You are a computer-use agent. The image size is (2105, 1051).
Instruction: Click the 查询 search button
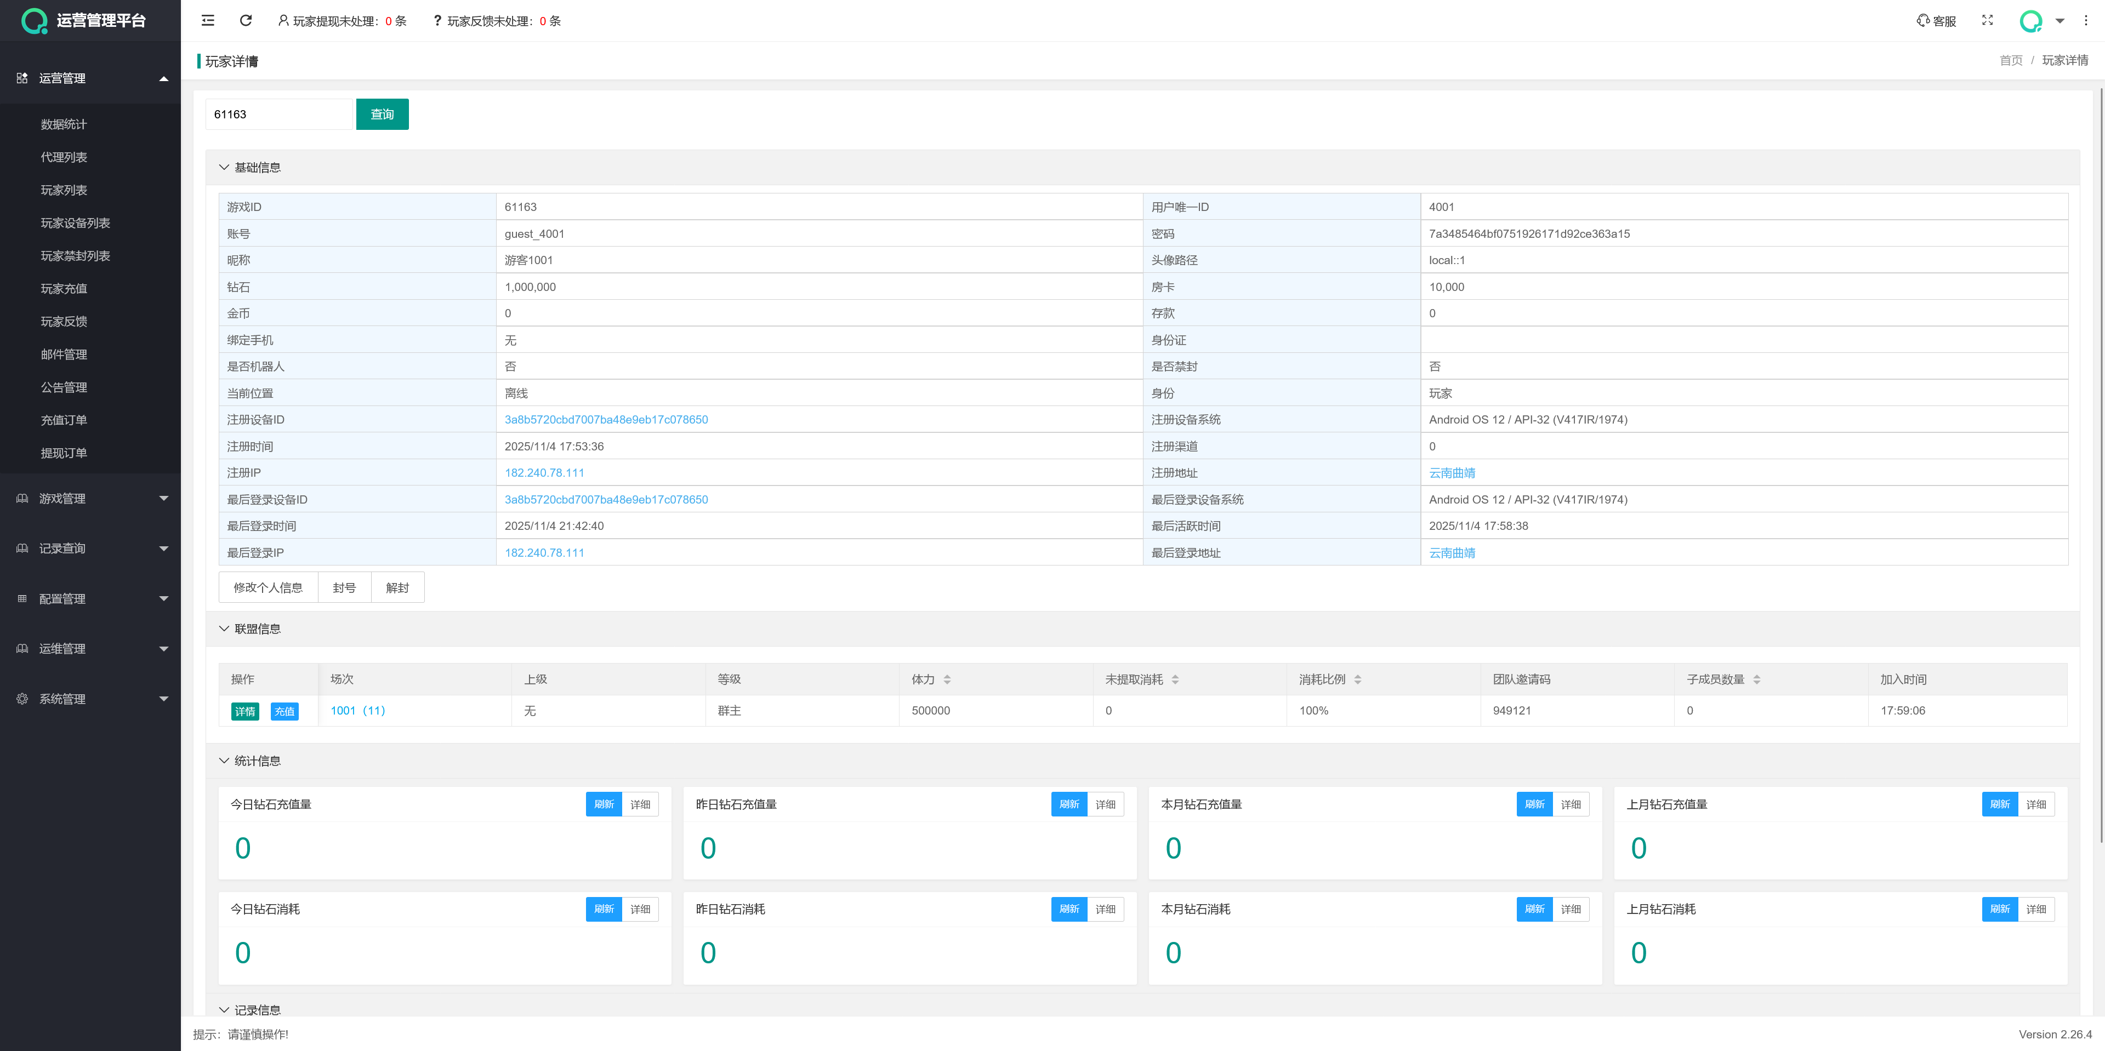click(382, 115)
